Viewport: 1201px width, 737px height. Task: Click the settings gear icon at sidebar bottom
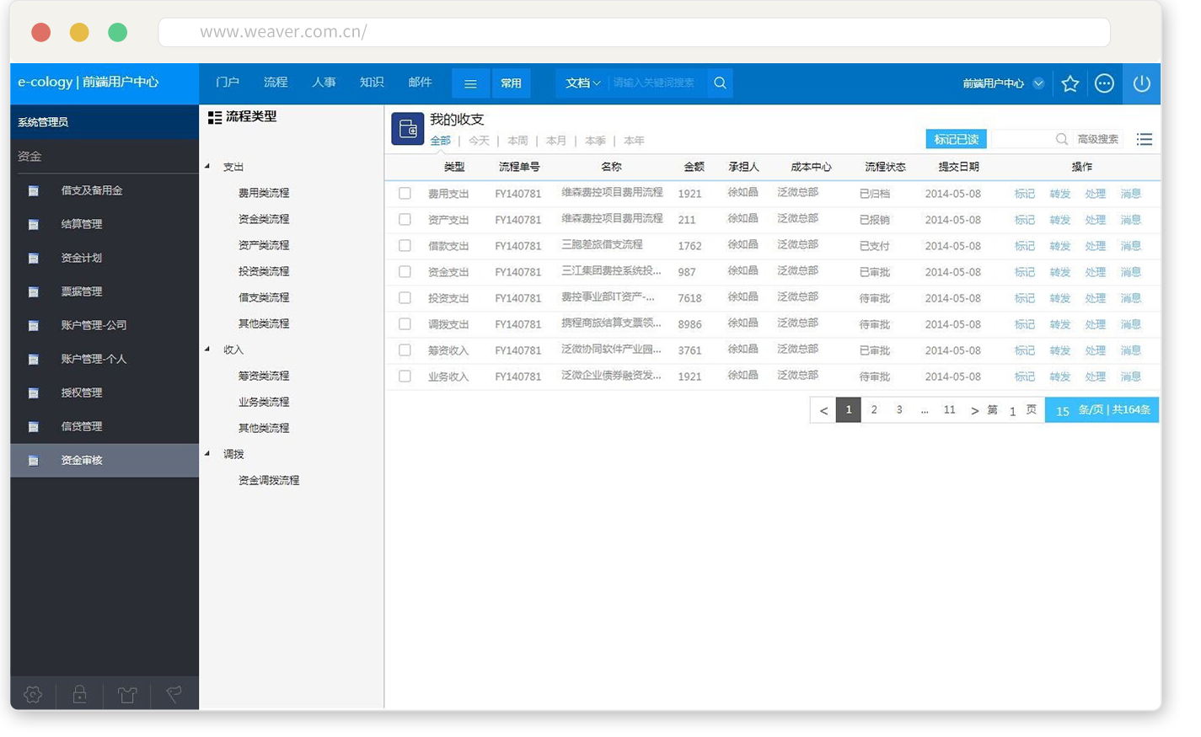pyautogui.click(x=33, y=694)
